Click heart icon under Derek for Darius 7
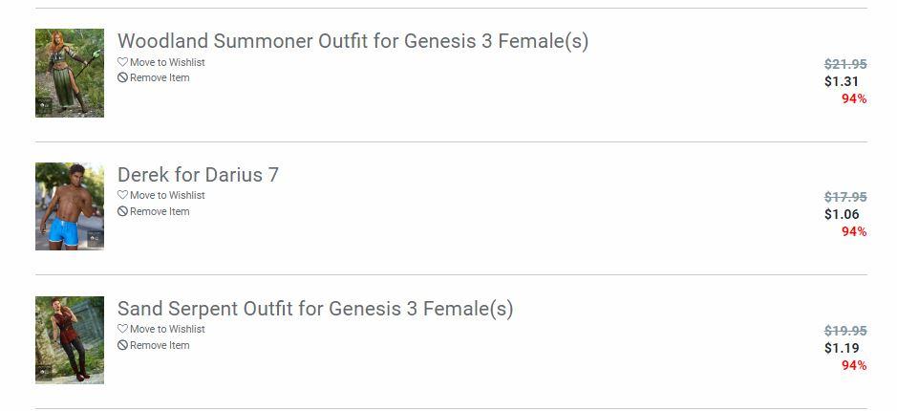Viewport: 897px width, 411px height. [x=122, y=196]
